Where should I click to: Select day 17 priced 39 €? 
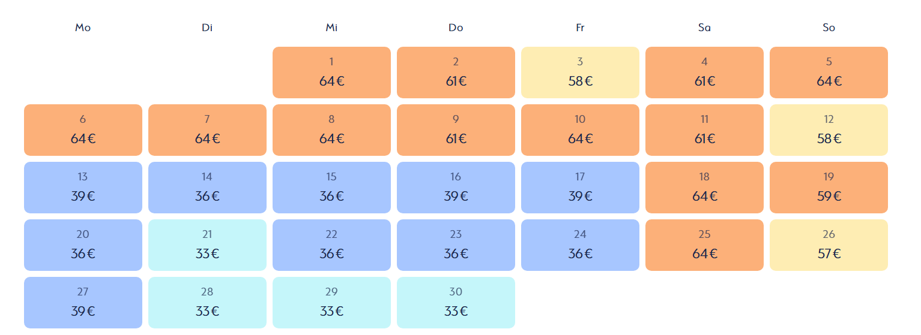pyautogui.click(x=580, y=188)
